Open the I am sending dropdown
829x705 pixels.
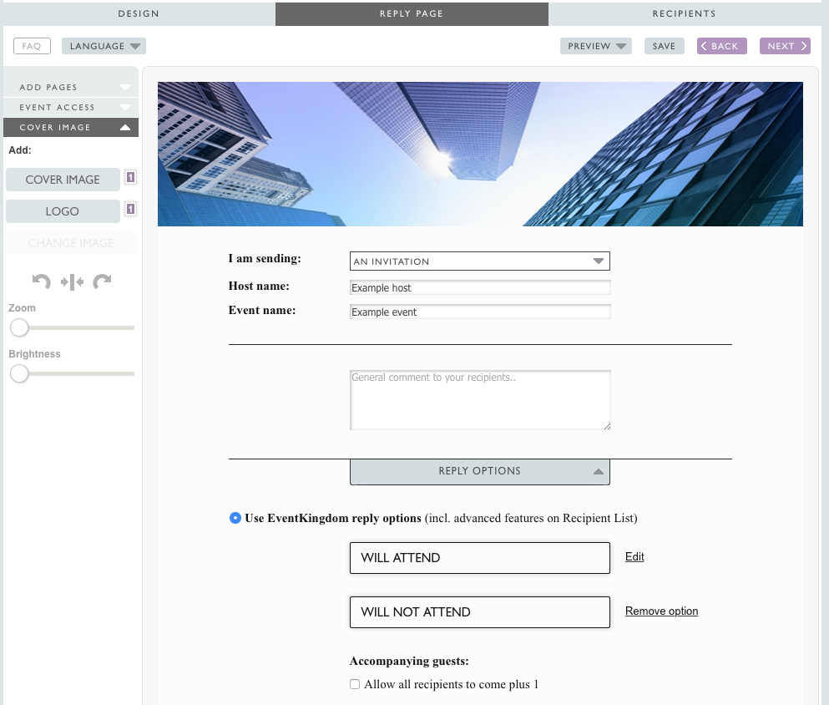pos(479,261)
